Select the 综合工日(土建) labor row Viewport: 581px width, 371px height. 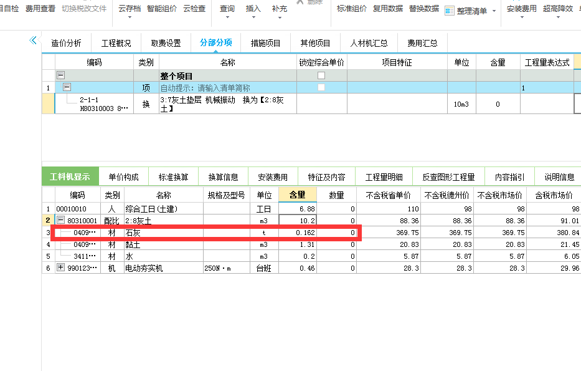tap(311, 209)
